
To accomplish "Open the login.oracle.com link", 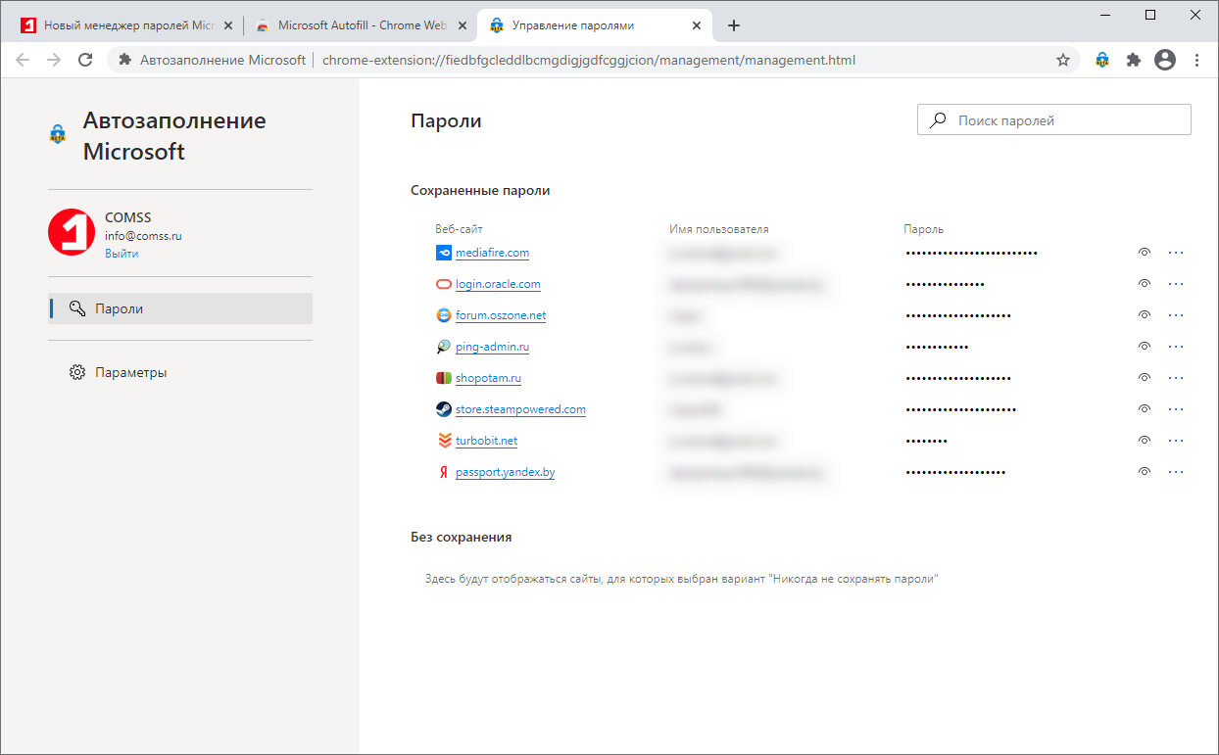I will pyautogui.click(x=498, y=284).
